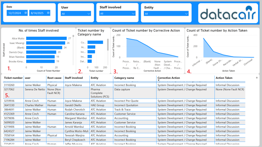Sort table by Root cause column header

pos(54,78)
